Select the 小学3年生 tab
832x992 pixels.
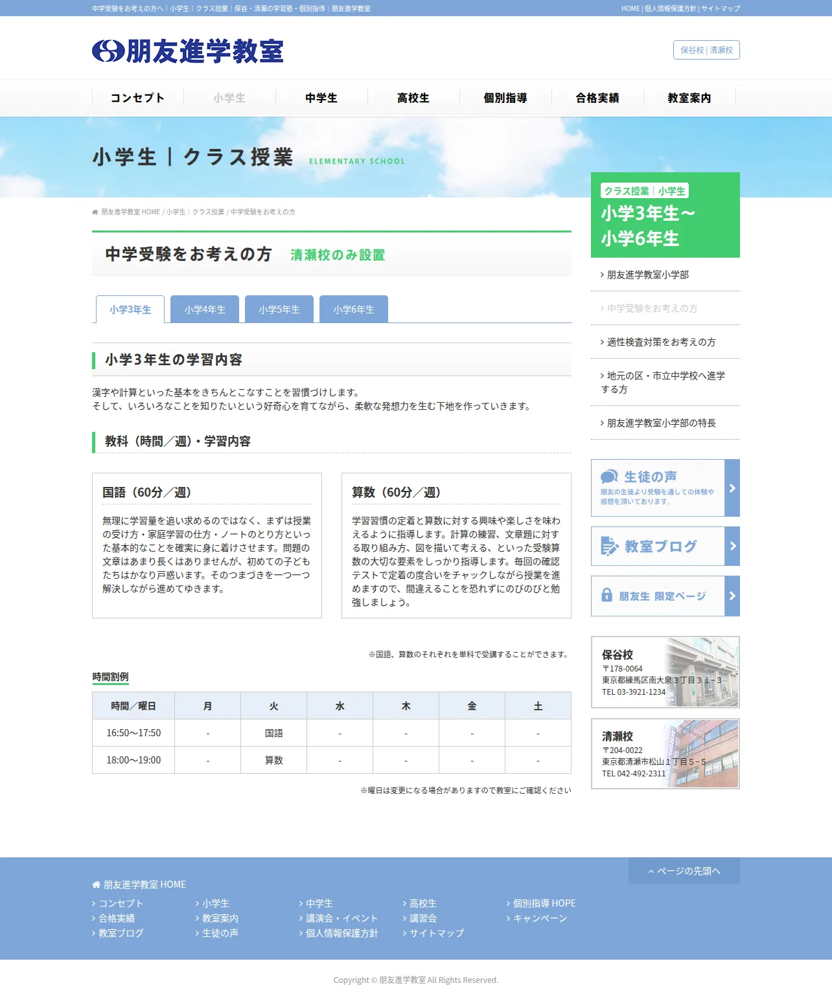[130, 310]
